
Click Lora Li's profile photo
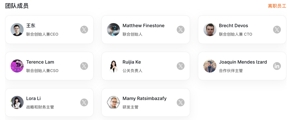[x=17, y=103]
